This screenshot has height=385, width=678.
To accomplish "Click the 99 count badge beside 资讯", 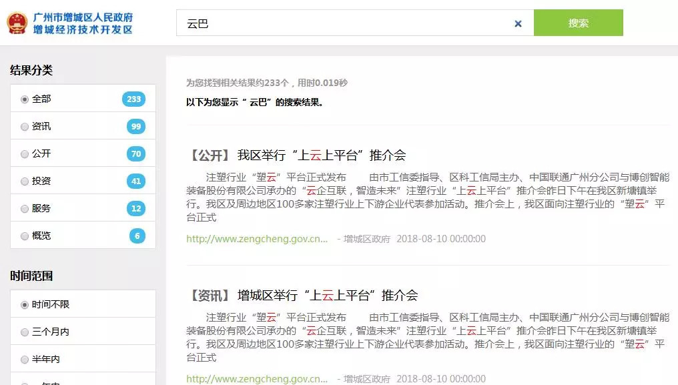I will pos(135,126).
